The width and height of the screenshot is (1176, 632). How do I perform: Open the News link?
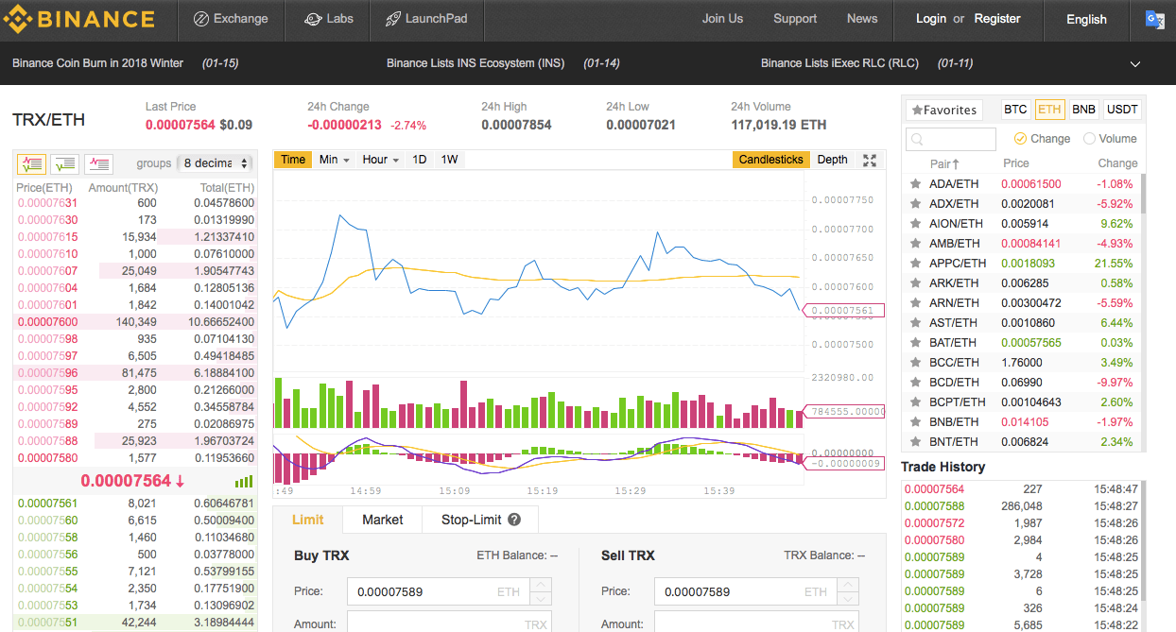862,19
